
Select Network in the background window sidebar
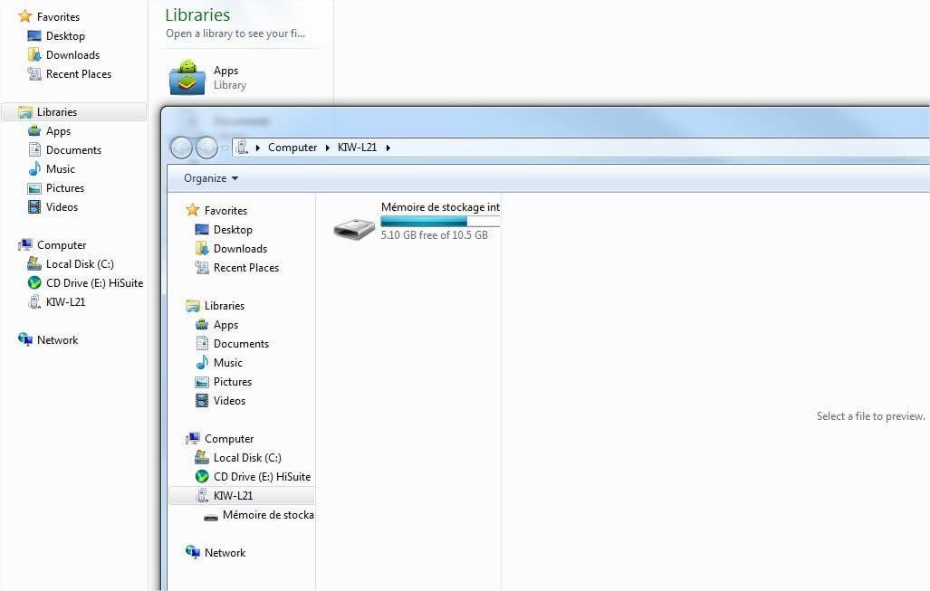coord(57,340)
